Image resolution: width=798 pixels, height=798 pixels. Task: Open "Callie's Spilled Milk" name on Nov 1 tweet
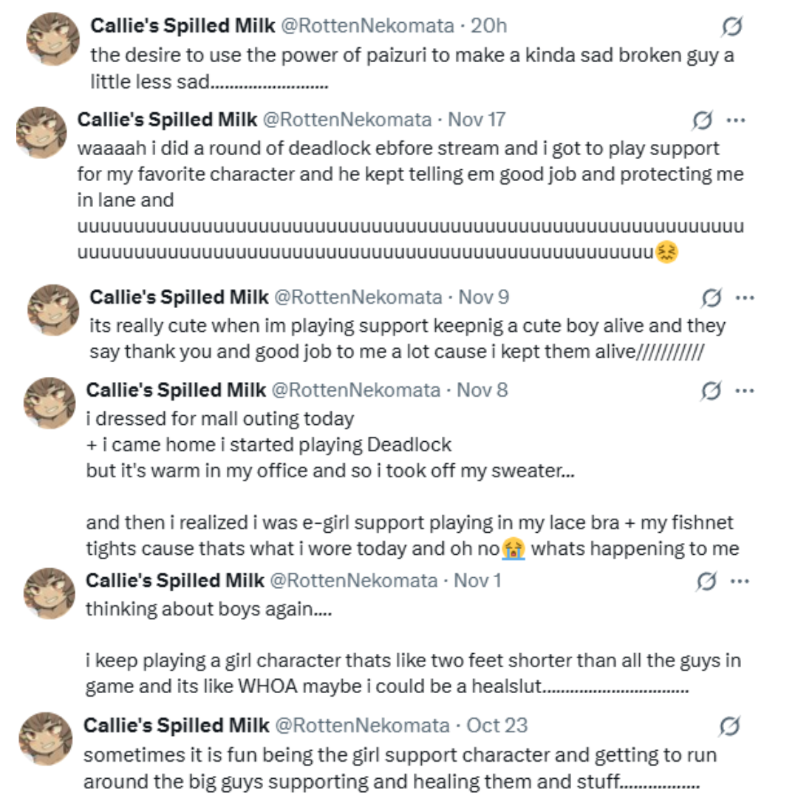click(175, 581)
